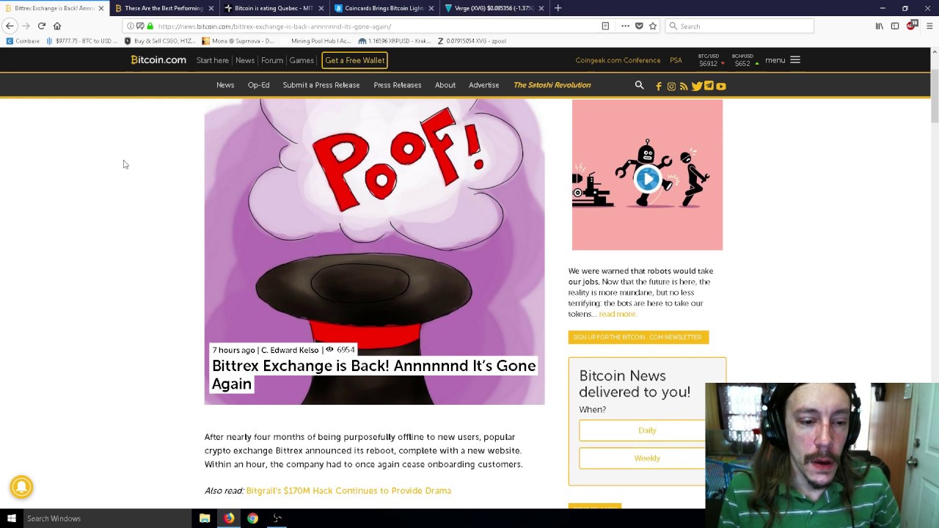Go back with browser back arrow
Screen dimensions: 939x528
point(10,26)
